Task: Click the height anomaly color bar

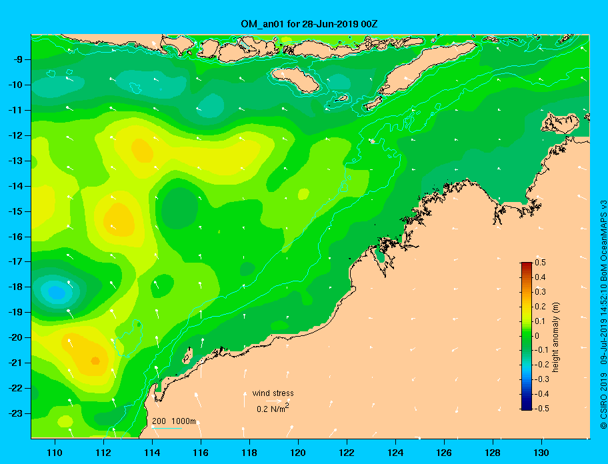Action: point(527,336)
